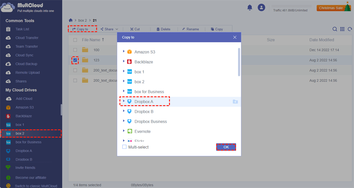Click the Invite friends trophy icon
This screenshot has width=354, height=188.
[x=9, y=168]
